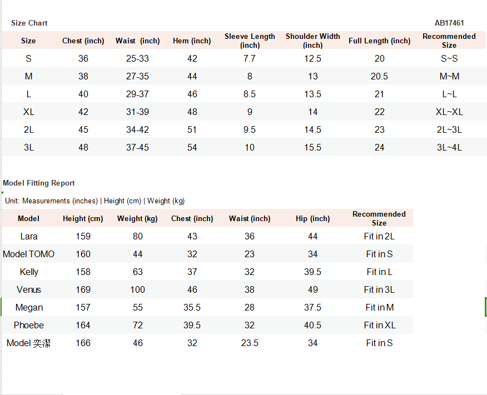
Task: Select the Lara model name cell
Action: click(28, 236)
